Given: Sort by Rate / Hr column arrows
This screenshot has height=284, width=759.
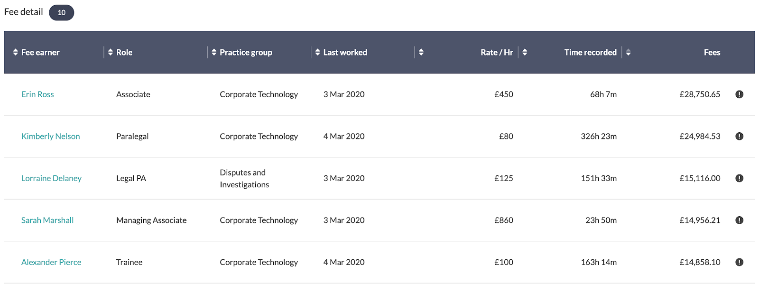Looking at the screenshot, I should (421, 52).
